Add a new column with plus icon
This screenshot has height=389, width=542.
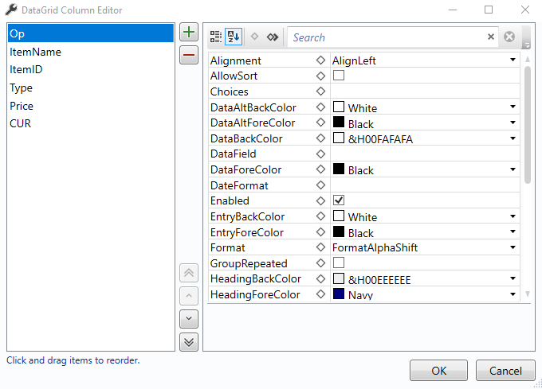[189, 32]
